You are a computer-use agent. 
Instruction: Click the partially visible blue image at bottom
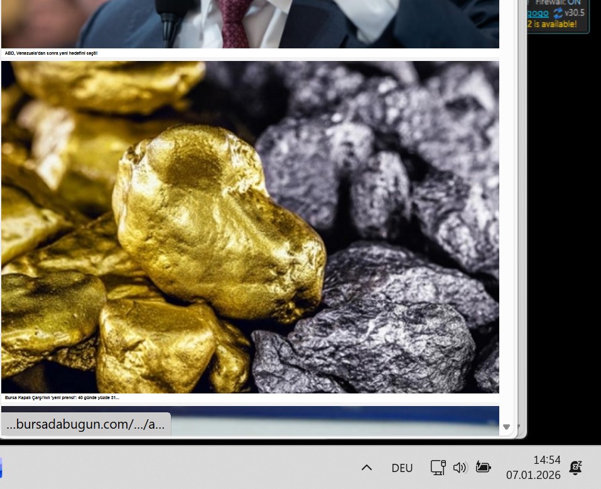333,420
